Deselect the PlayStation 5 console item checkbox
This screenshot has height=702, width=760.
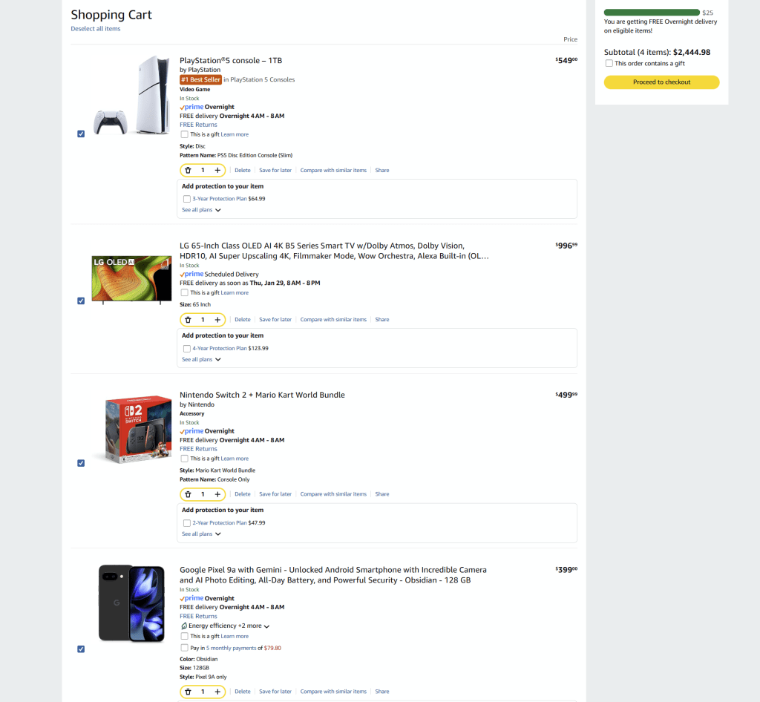click(x=81, y=134)
